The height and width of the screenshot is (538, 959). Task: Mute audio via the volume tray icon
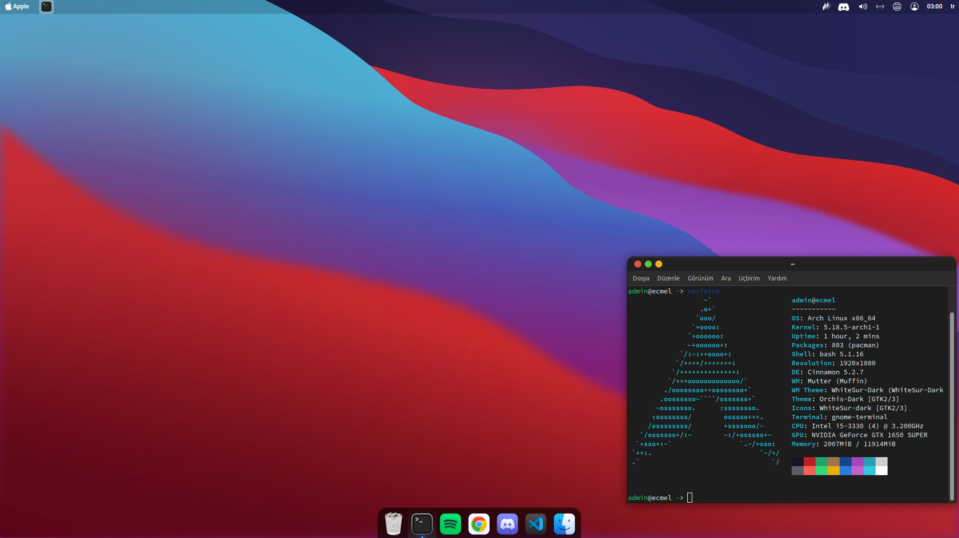(x=863, y=6)
